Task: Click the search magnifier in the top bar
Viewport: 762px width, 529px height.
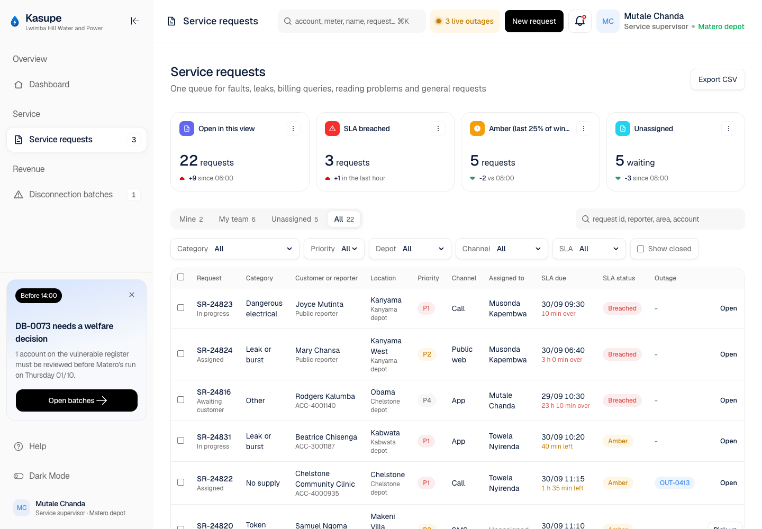Action: coord(287,21)
